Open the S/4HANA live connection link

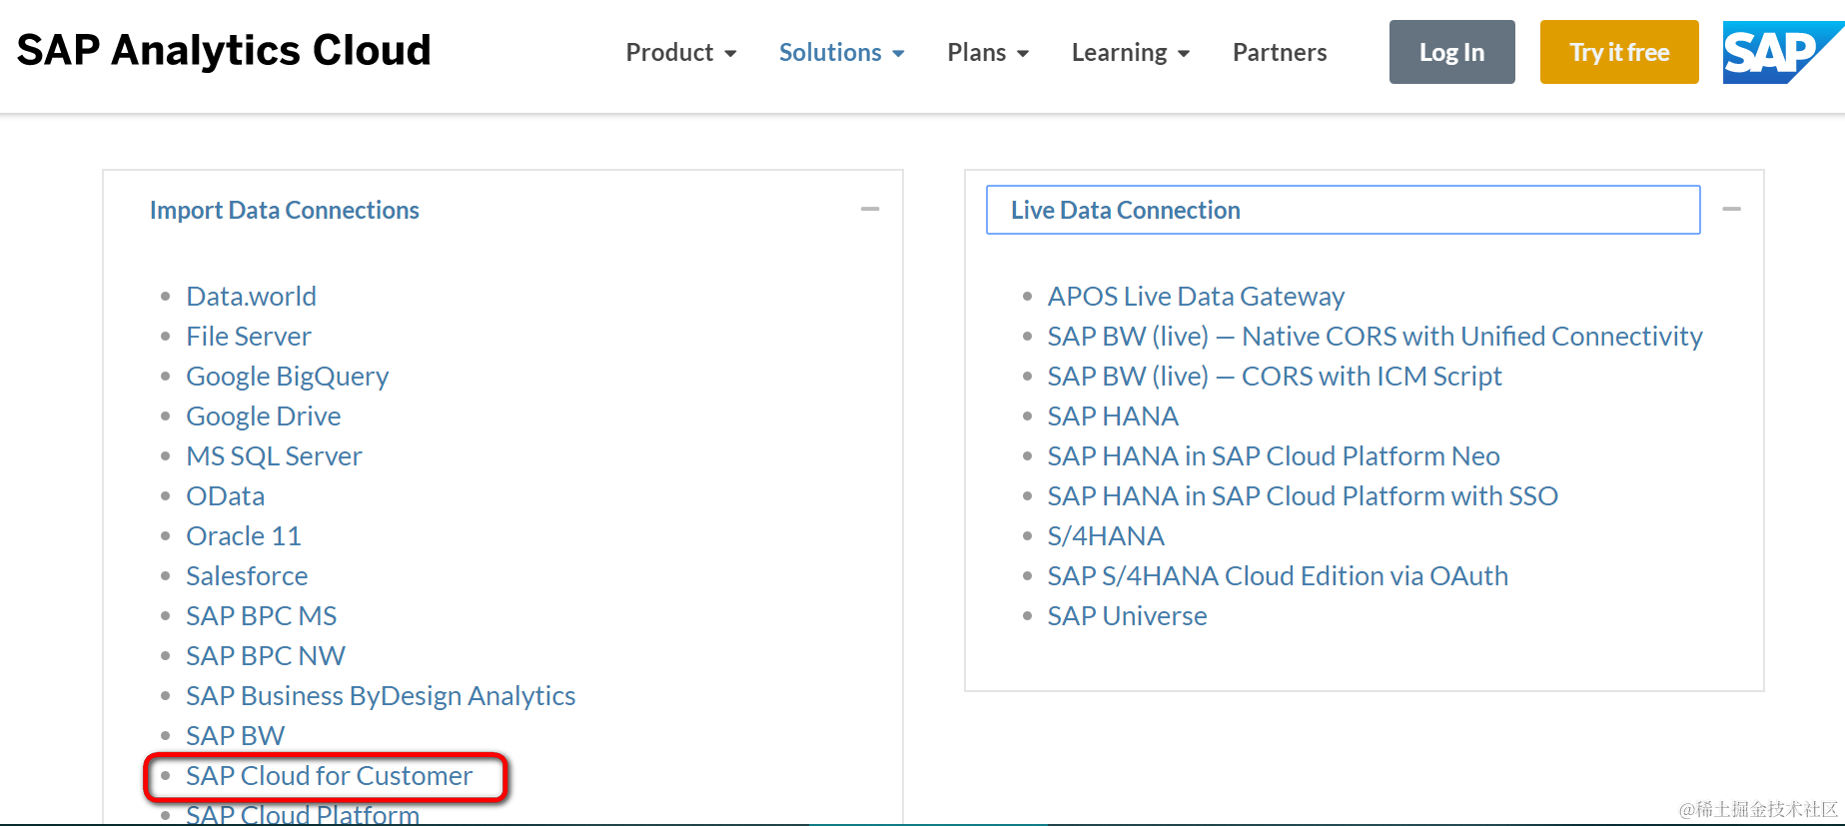[x=1105, y=536]
